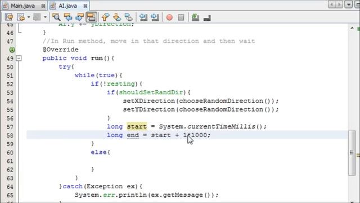Image resolution: width=360 pixels, height=203 pixels.
Task: Click Find Previous Occurrence icon
Action: pos(68,17)
